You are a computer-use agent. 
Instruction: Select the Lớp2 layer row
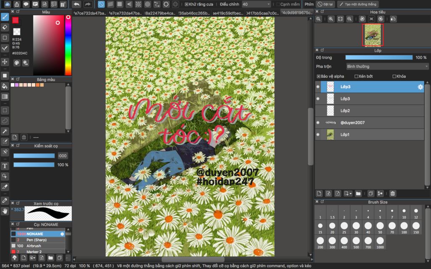pos(370,111)
